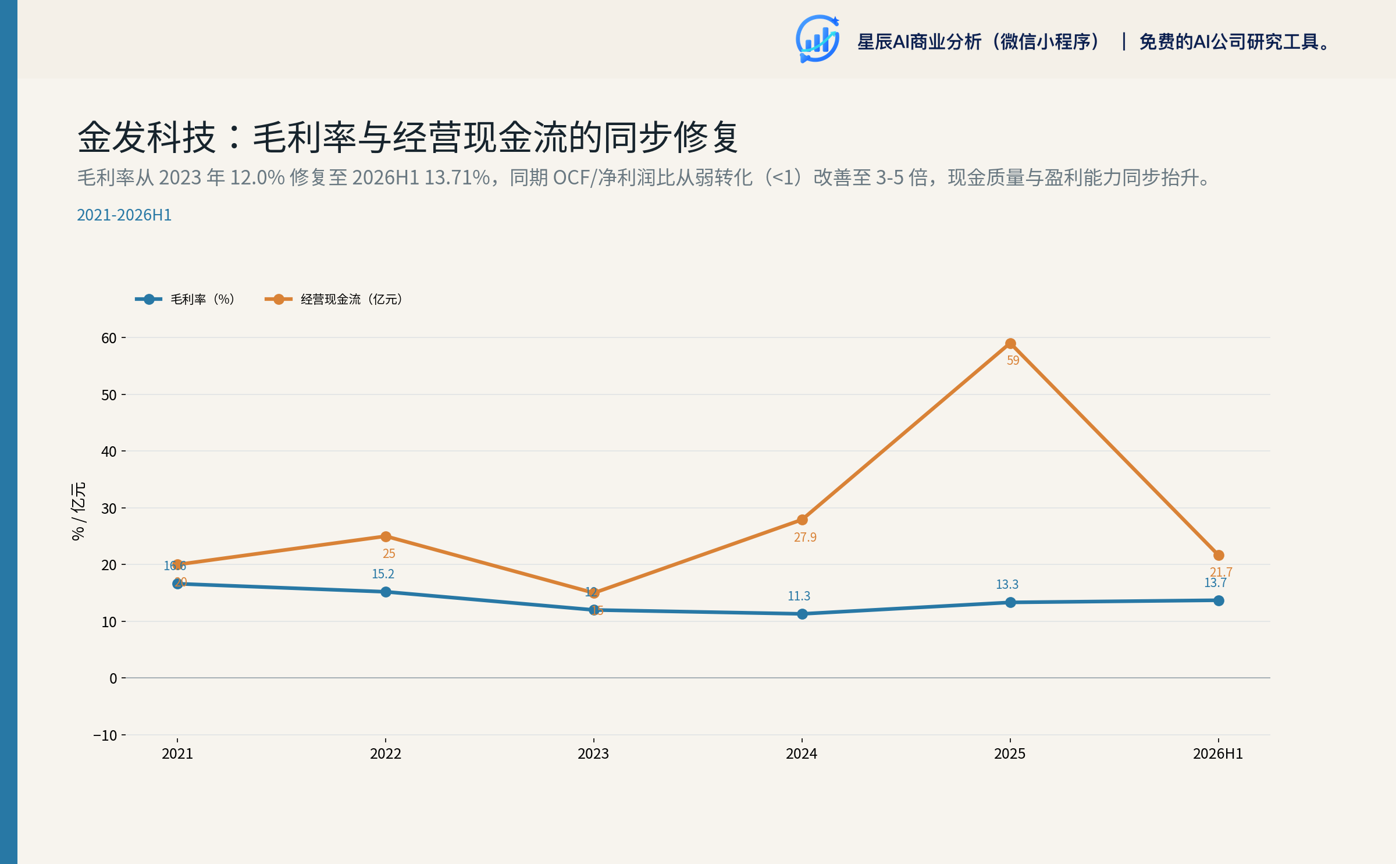Click the orange 2022 data point labeled 25
The width and height of the screenshot is (1396, 864).
pyautogui.click(x=386, y=536)
